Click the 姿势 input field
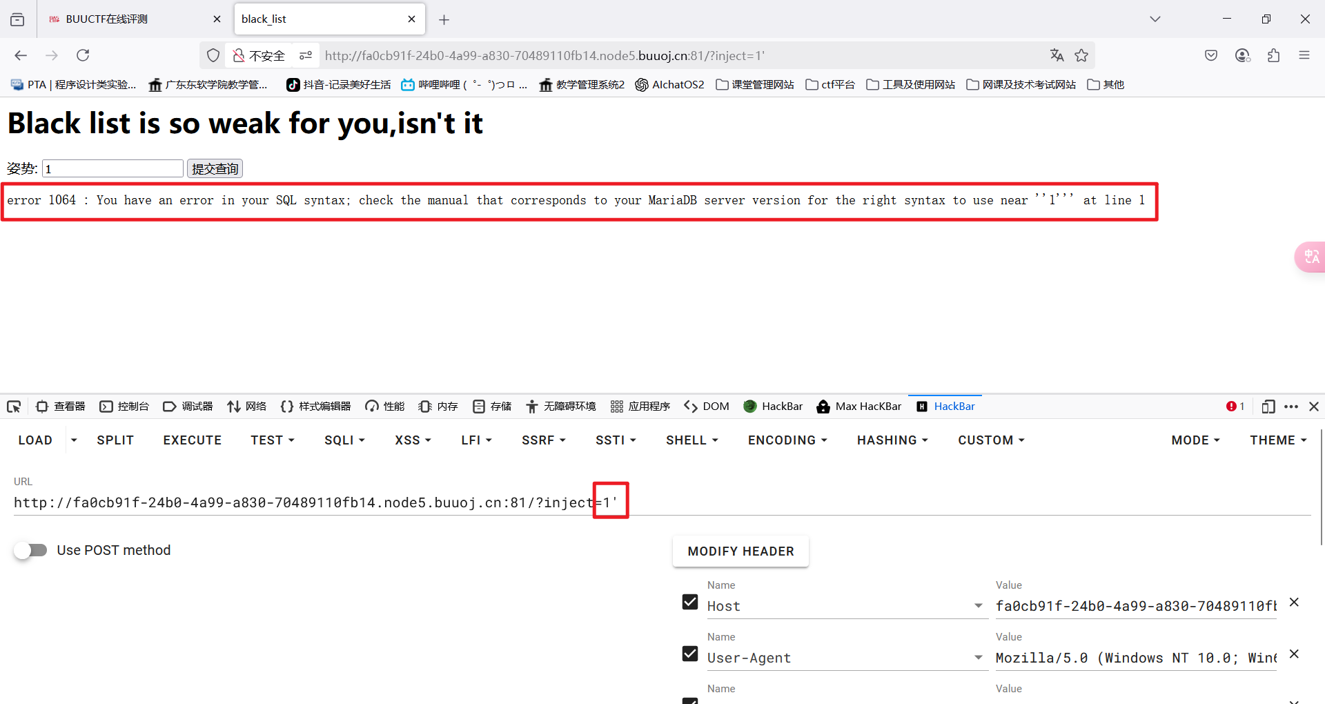The image size is (1325, 704). click(112, 168)
